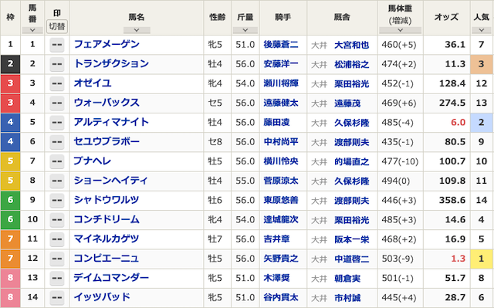494x308 pixels.
Task: Toggle mark selector for アルティマナイト
Action: click(57, 123)
